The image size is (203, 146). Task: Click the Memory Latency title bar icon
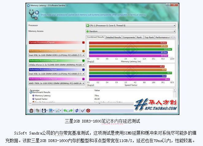[29, 5]
